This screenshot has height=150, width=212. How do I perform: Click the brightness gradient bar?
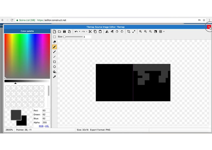click(x=27, y=81)
